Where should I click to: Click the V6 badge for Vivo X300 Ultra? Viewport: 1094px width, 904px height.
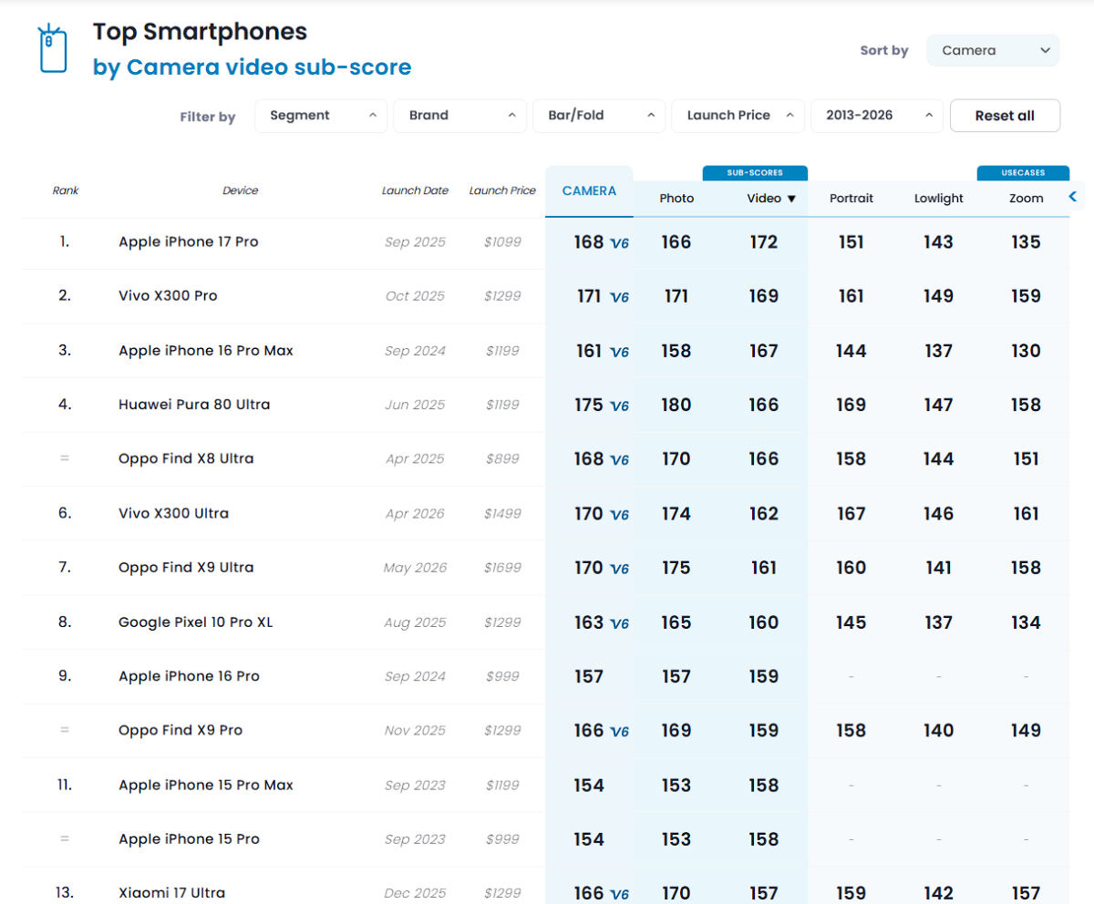(x=620, y=515)
